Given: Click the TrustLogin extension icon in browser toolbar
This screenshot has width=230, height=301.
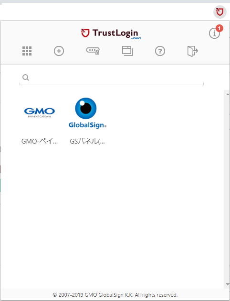Looking at the screenshot, I should [x=220, y=12].
